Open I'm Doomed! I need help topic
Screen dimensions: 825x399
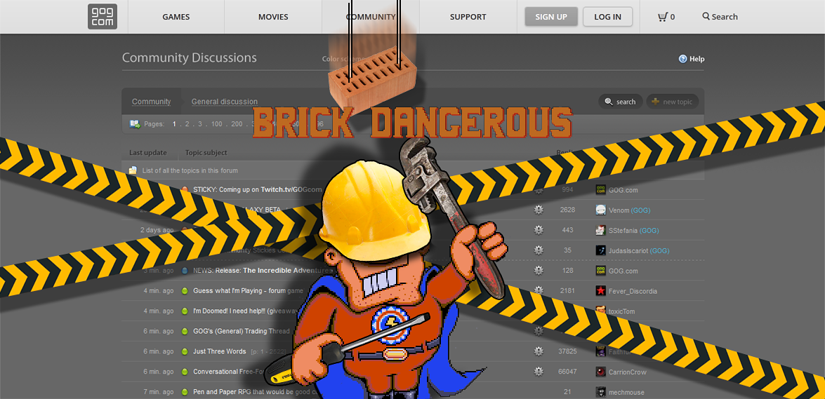(246, 311)
